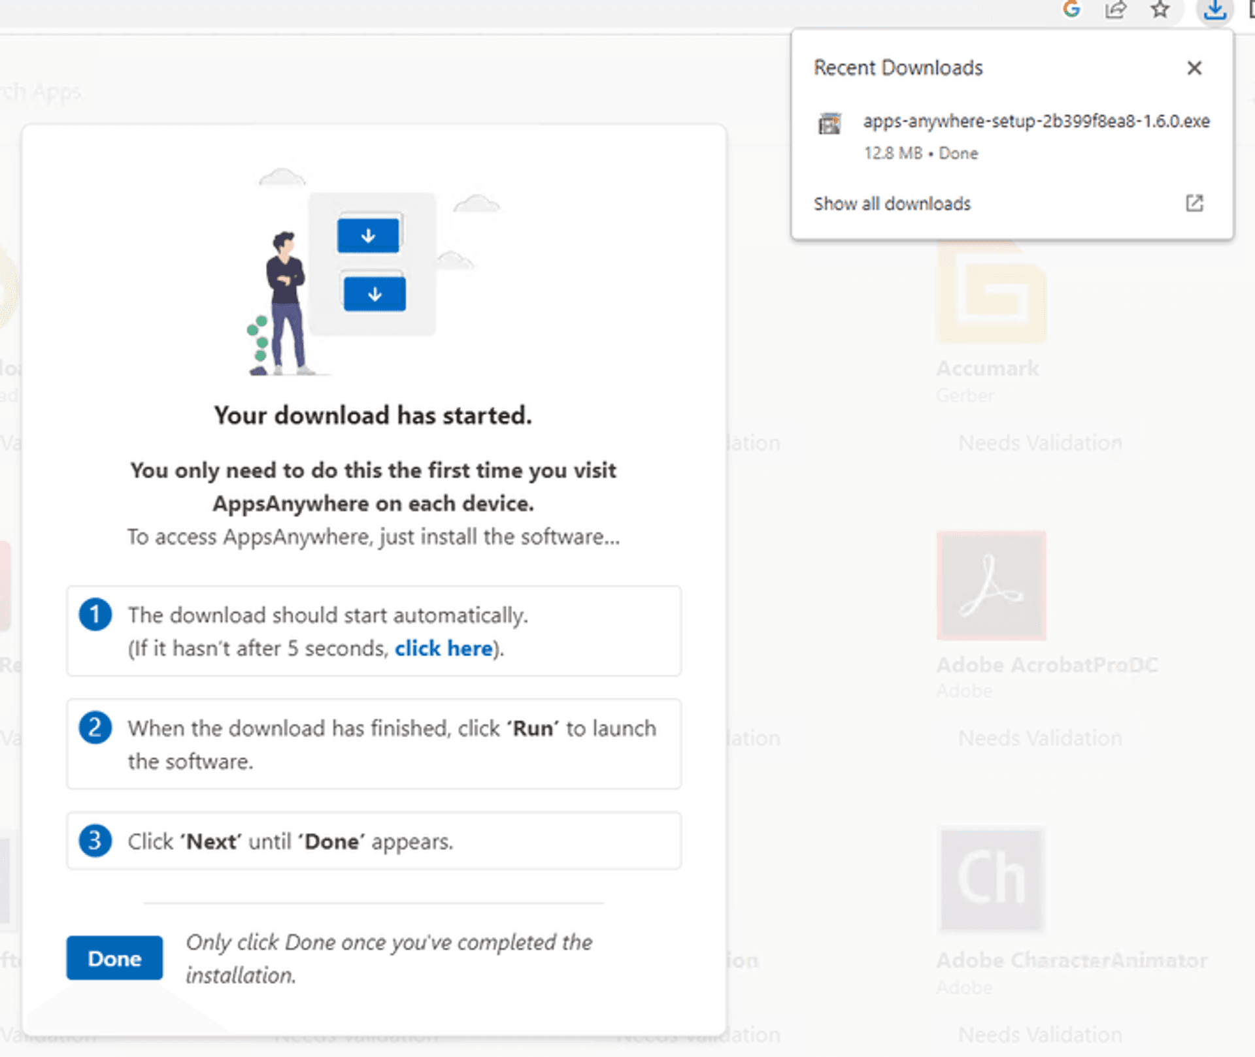Click the exe file icon in Recent Downloads
Image resolution: width=1255 pixels, height=1057 pixels.
click(829, 123)
